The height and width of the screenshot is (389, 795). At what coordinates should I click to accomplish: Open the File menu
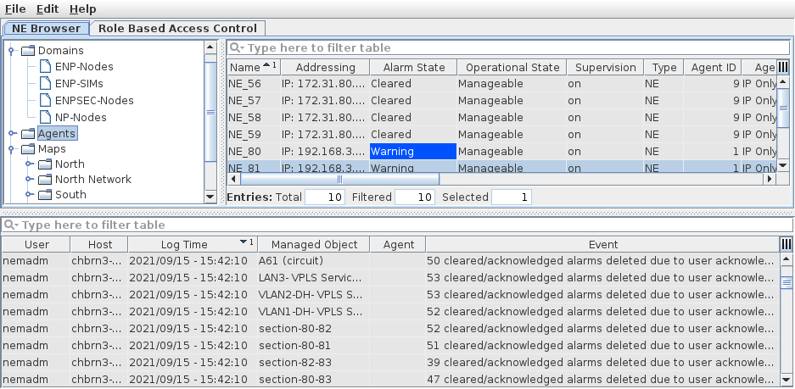(x=15, y=8)
